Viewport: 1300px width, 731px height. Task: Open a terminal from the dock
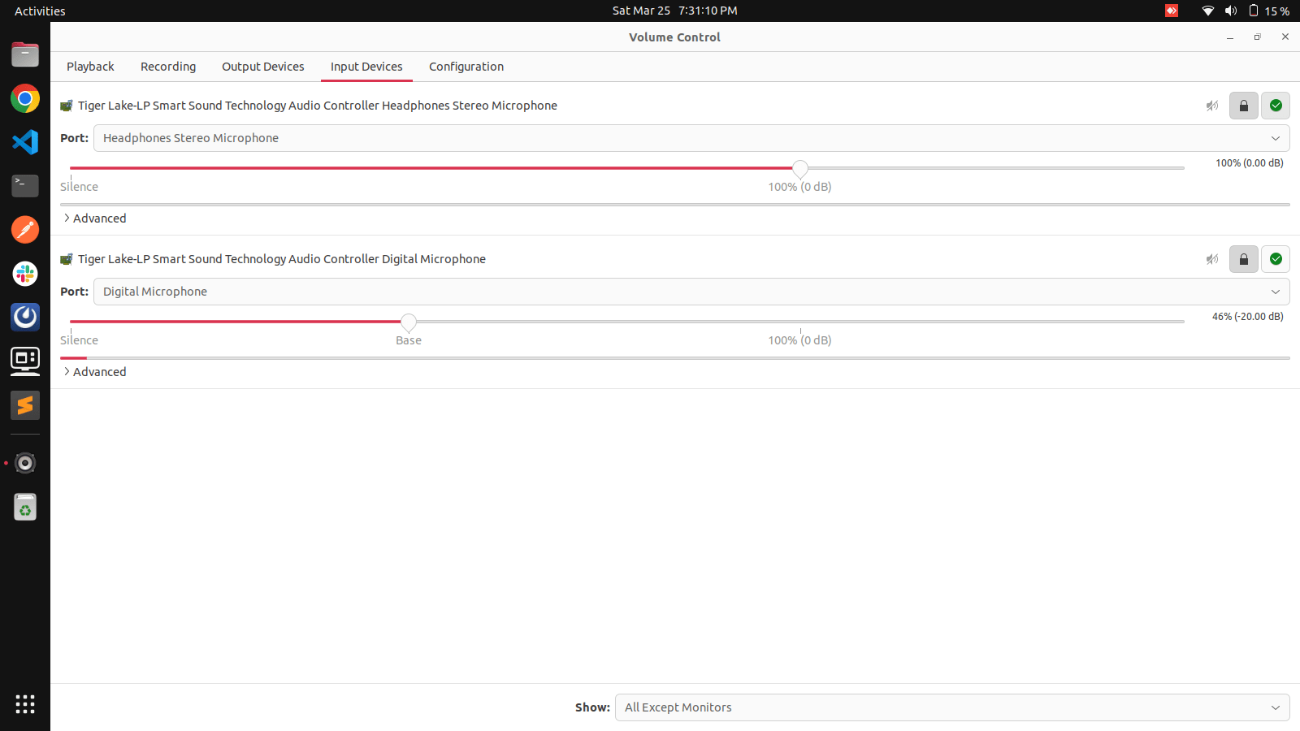click(x=24, y=186)
